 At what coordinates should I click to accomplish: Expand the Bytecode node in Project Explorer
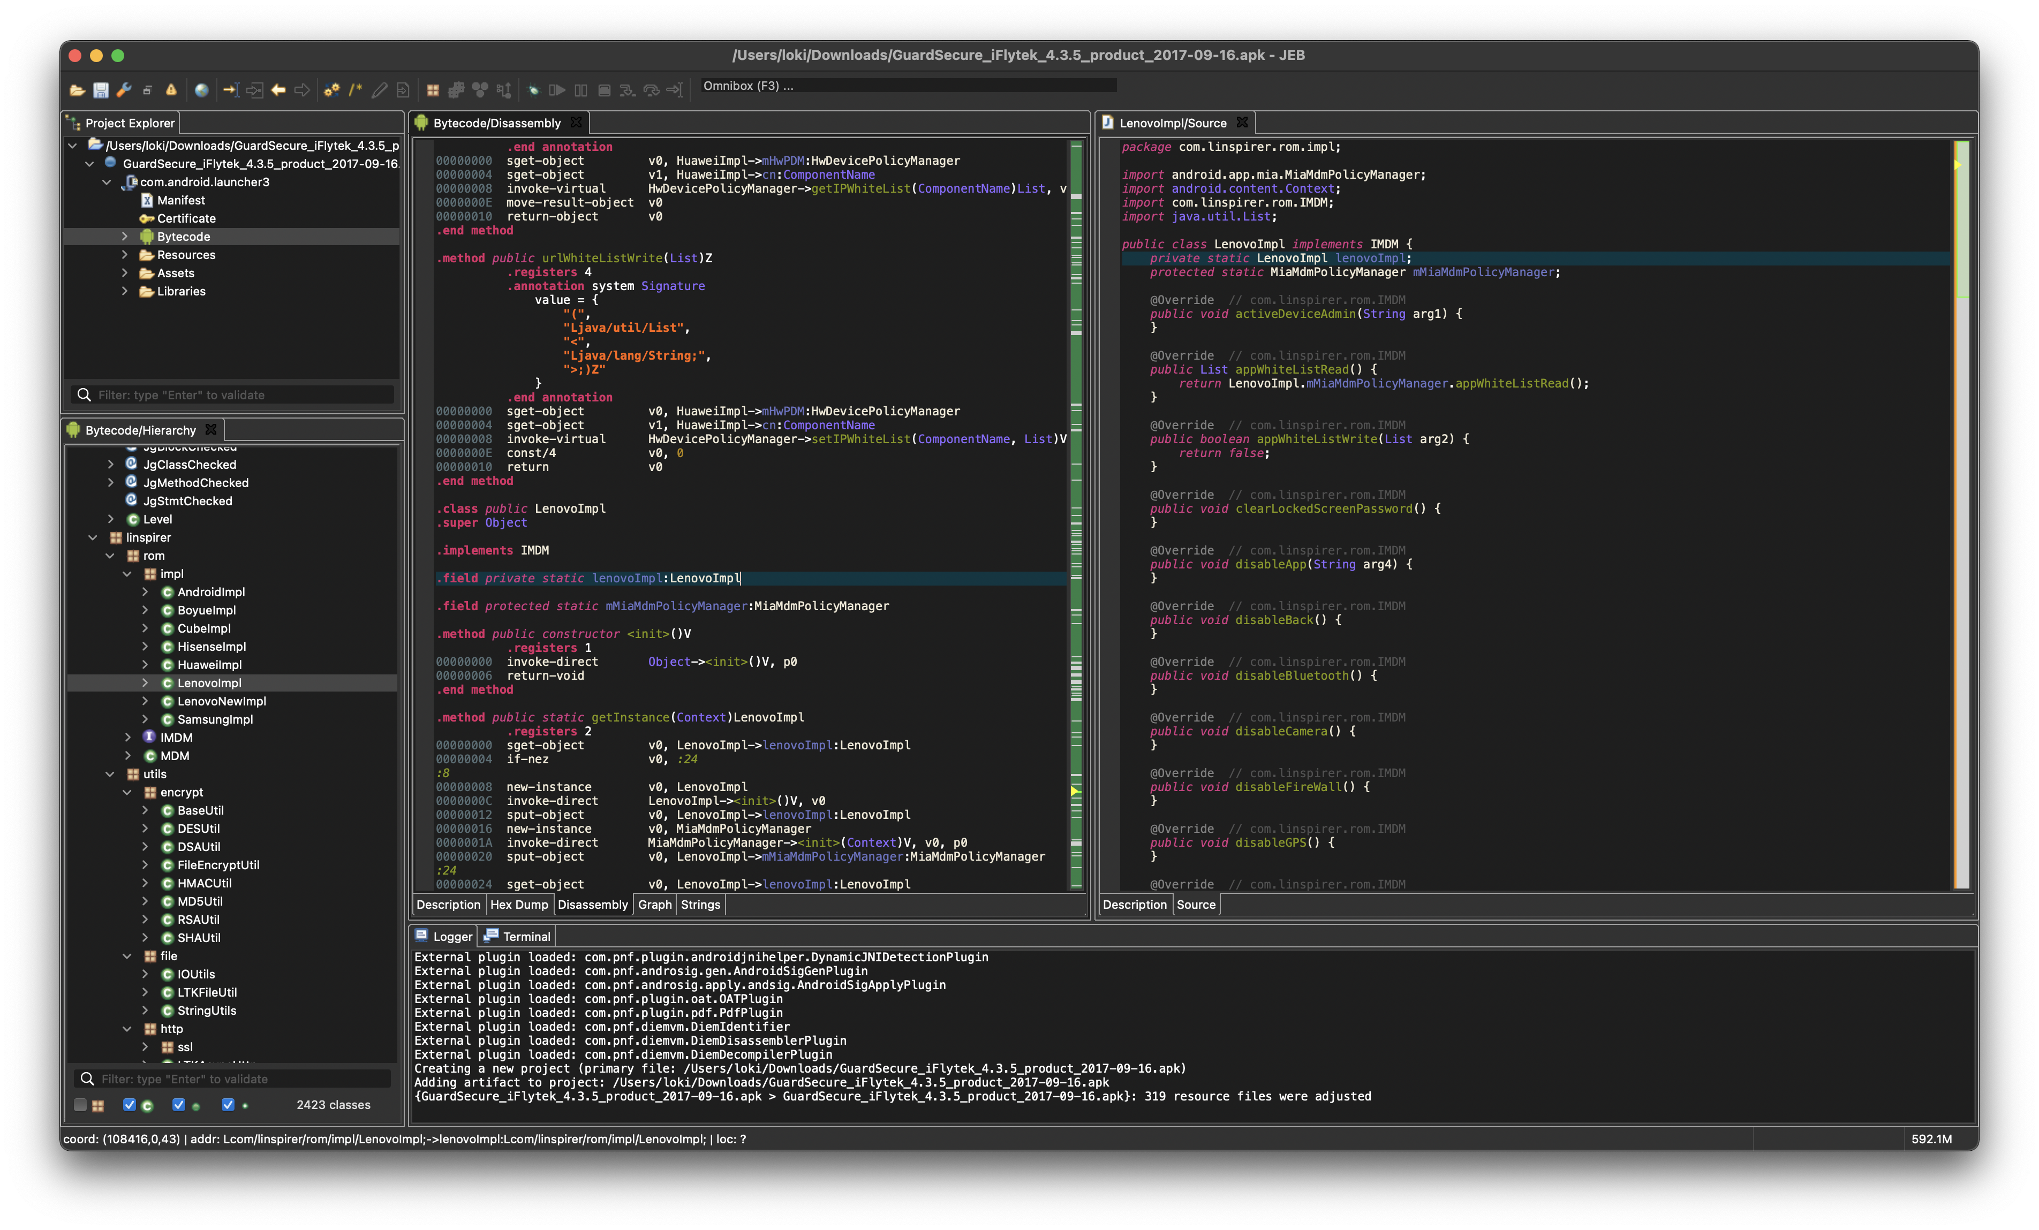coord(125,237)
